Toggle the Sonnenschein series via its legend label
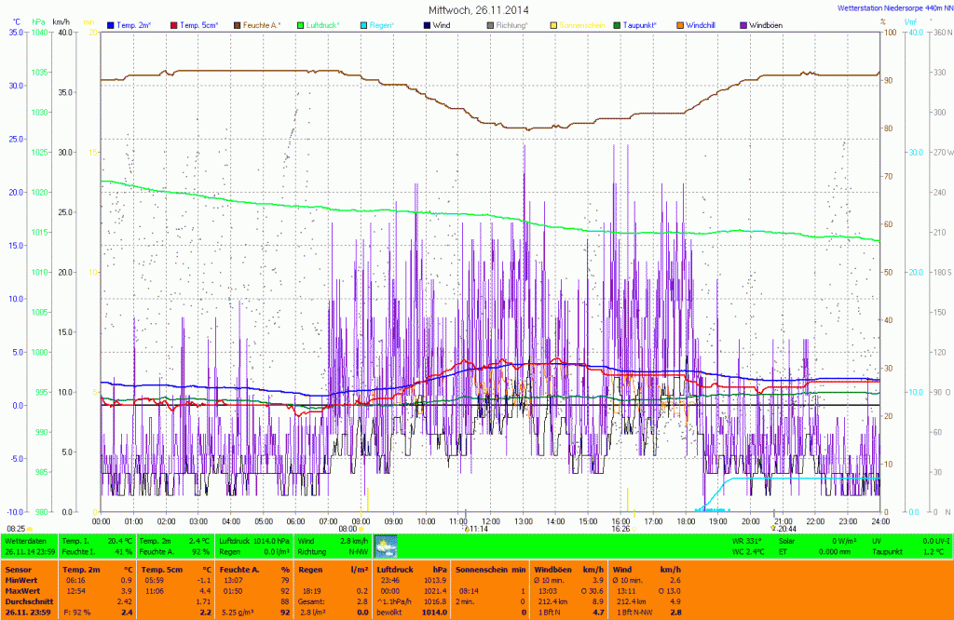 click(582, 24)
